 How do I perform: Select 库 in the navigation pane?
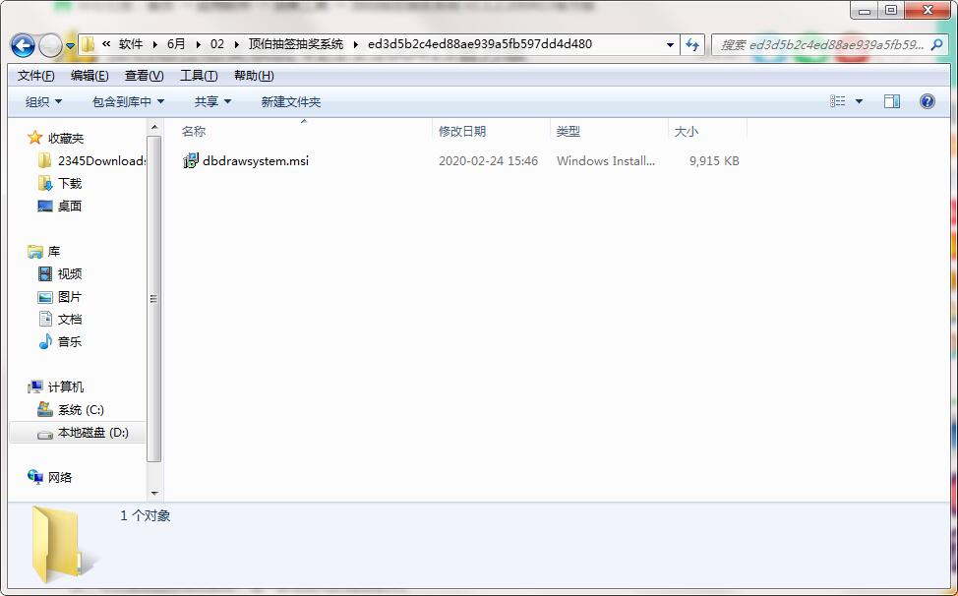coord(54,252)
